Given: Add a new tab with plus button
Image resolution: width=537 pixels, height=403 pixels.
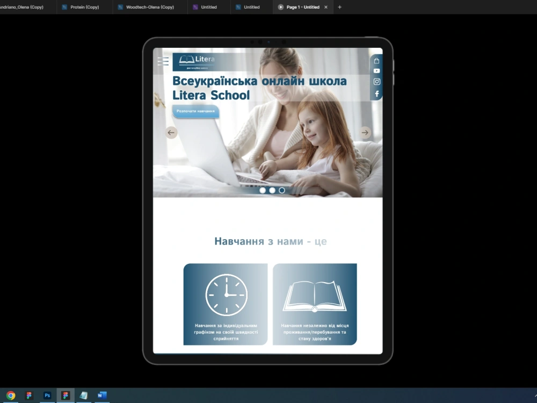Looking at the screenshot, I should click(340, 7).
